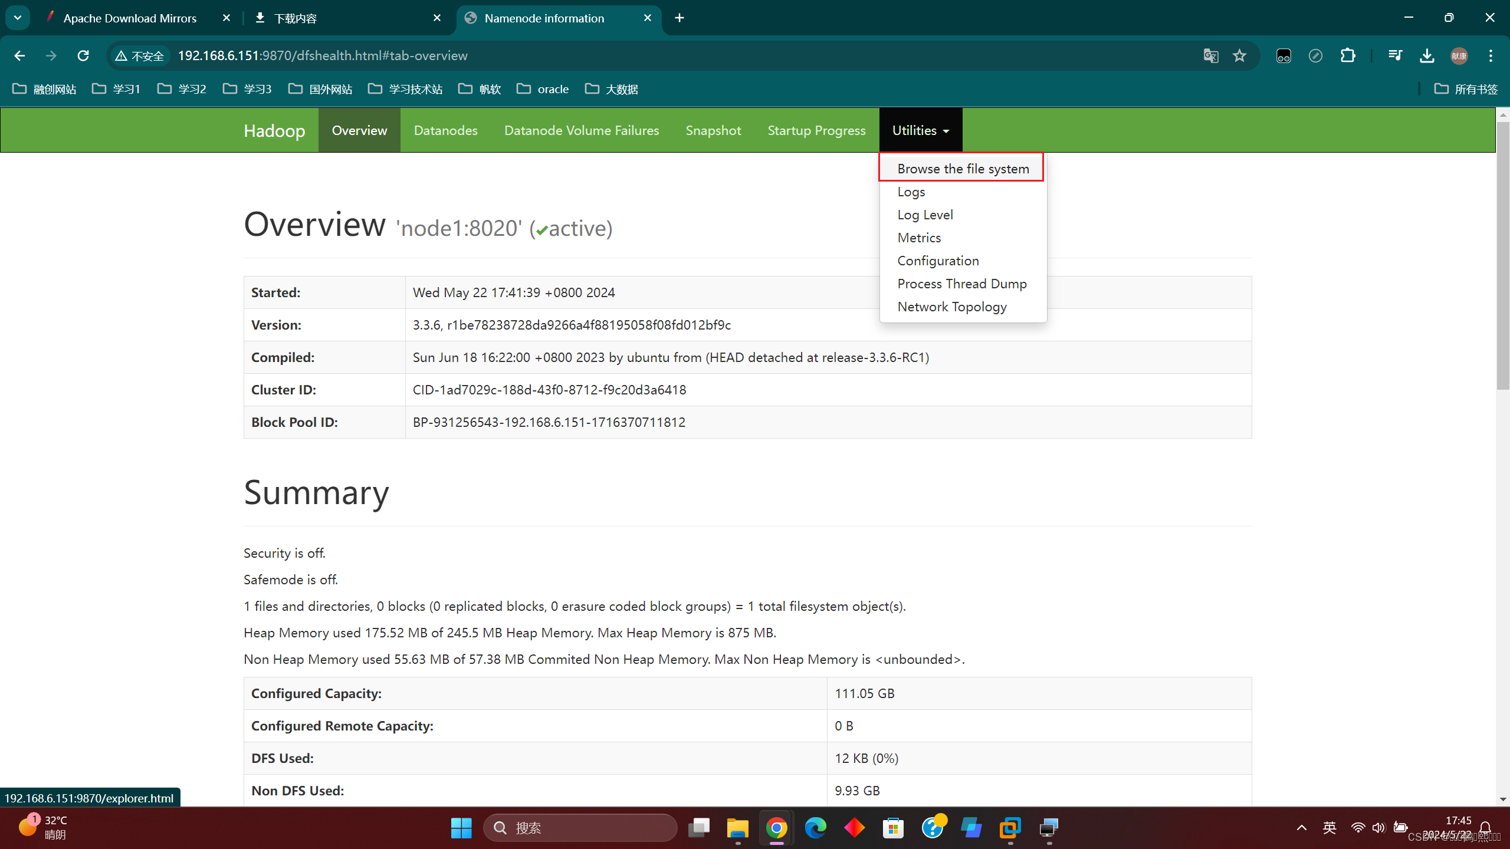
Task: Open Microsoft Edge from taskbar
Action: (x=815, y=828)
